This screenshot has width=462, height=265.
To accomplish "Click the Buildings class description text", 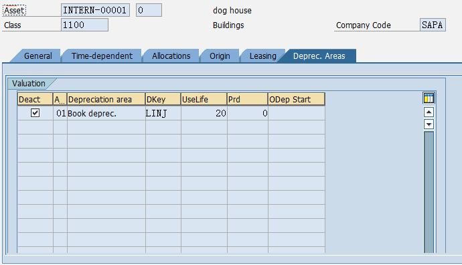I will click(x=228, y=25).
